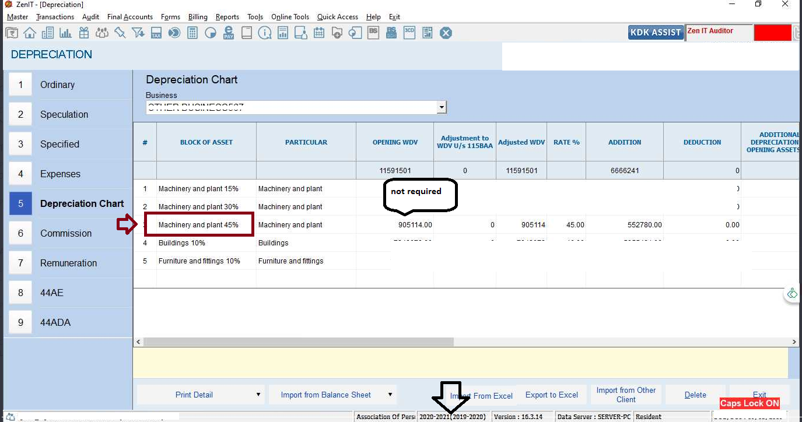Expand the Business dropdown
This screenshot has width=802, height=422.
point(442,107)
